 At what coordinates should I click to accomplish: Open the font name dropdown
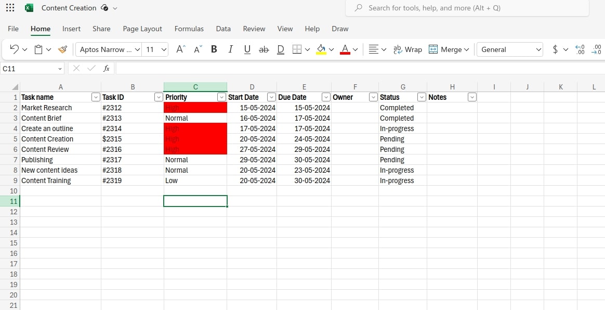pyautogui.click(x=137, y=49)
